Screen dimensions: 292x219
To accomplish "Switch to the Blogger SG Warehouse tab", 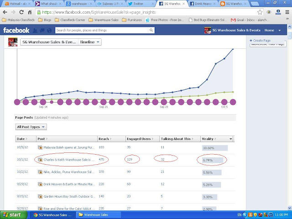I will (x=234, y=4).
